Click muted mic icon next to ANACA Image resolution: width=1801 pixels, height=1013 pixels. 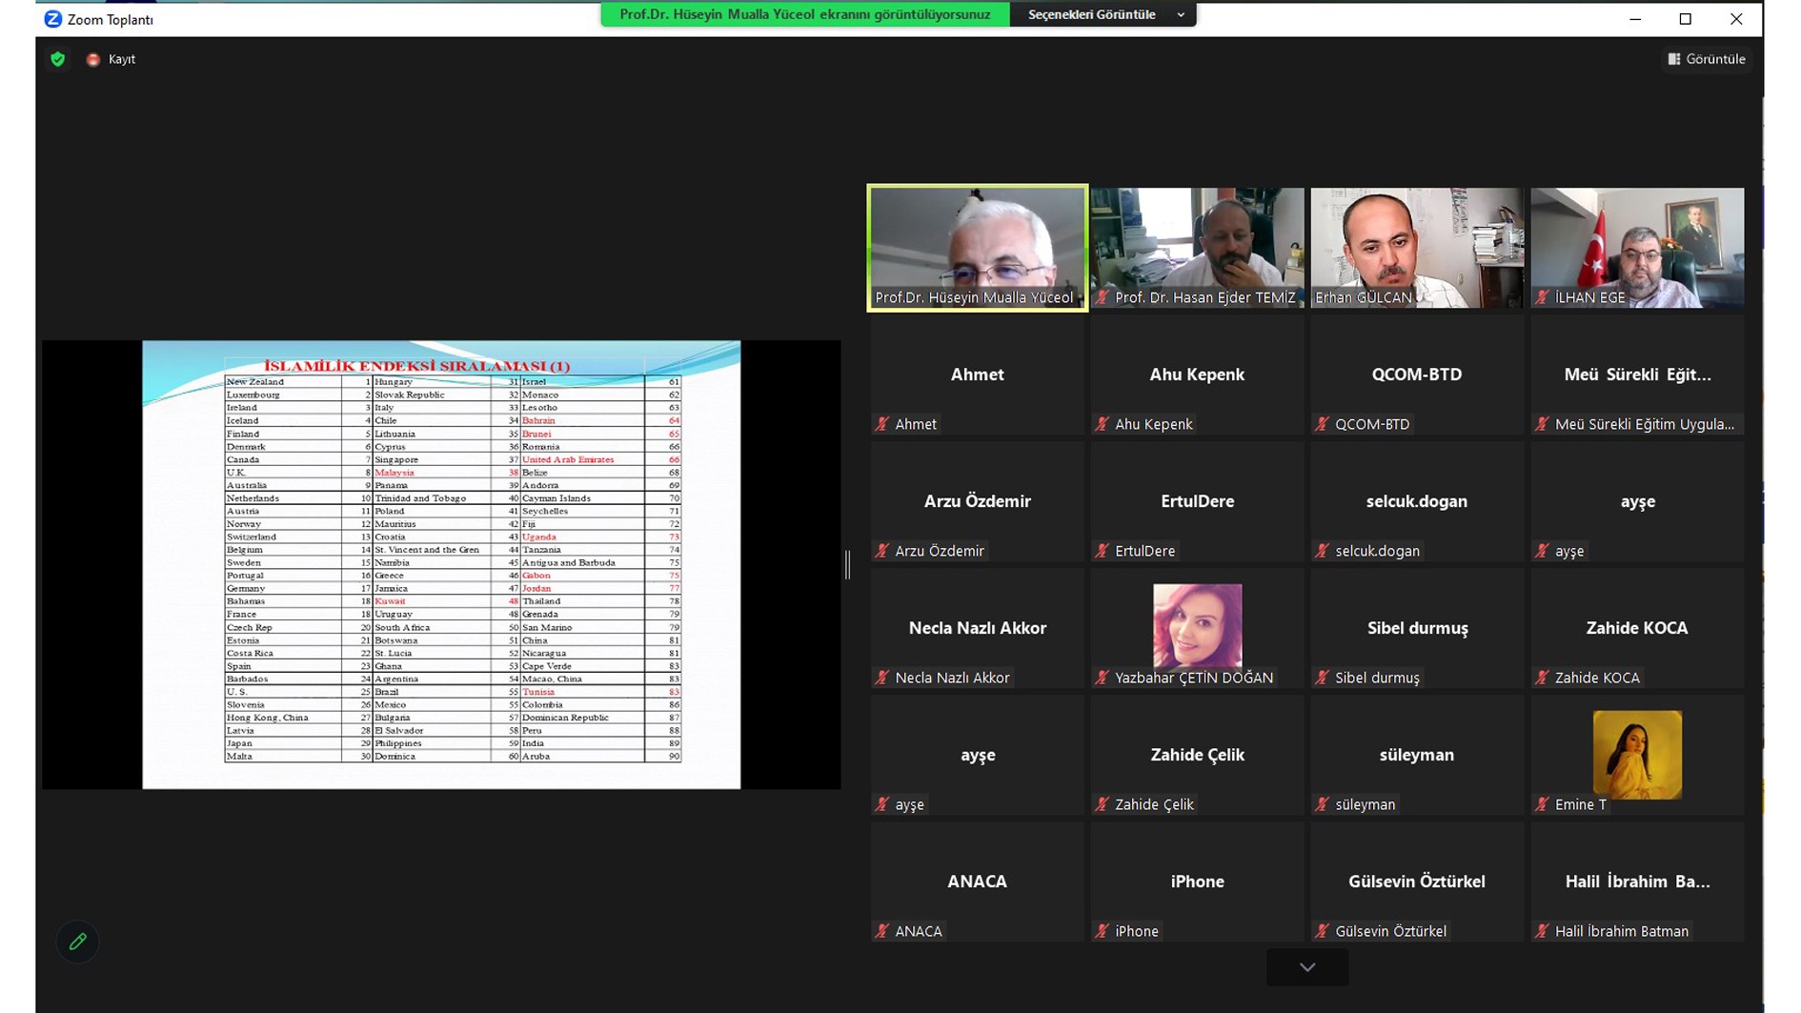(882, 931)
